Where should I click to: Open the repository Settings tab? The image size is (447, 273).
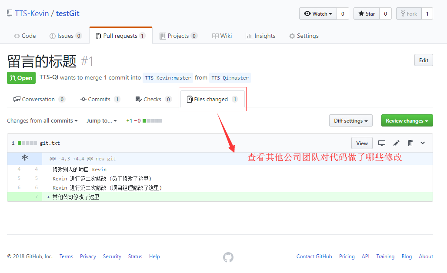304,36
